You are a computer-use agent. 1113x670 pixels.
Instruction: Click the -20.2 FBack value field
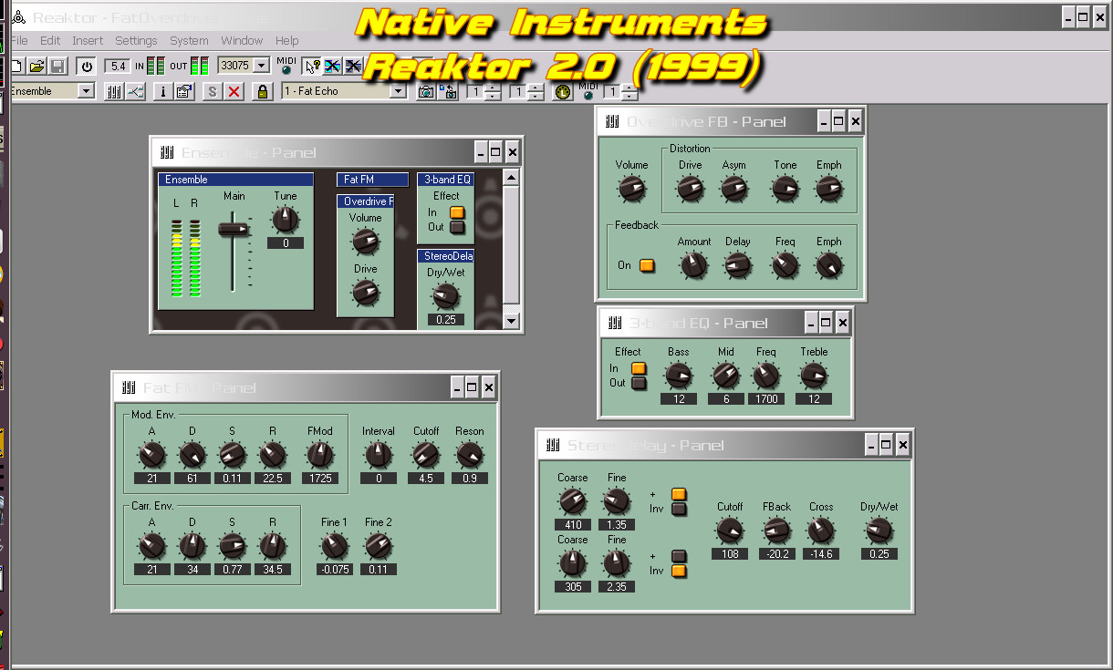point(776,553)
